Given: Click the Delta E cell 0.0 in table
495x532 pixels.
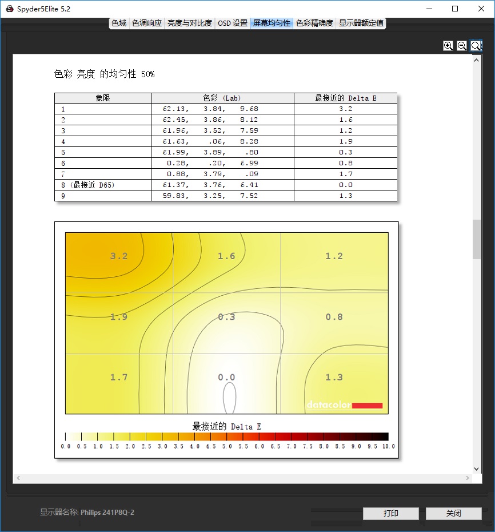Looking at the screenshot, I should point(345,185).
